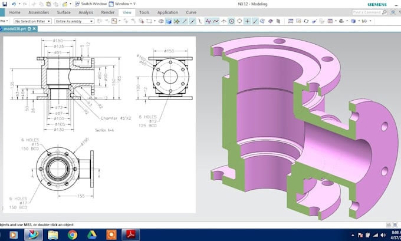
Task: Click the Paste clipboard icon
Action: point(48,4)
